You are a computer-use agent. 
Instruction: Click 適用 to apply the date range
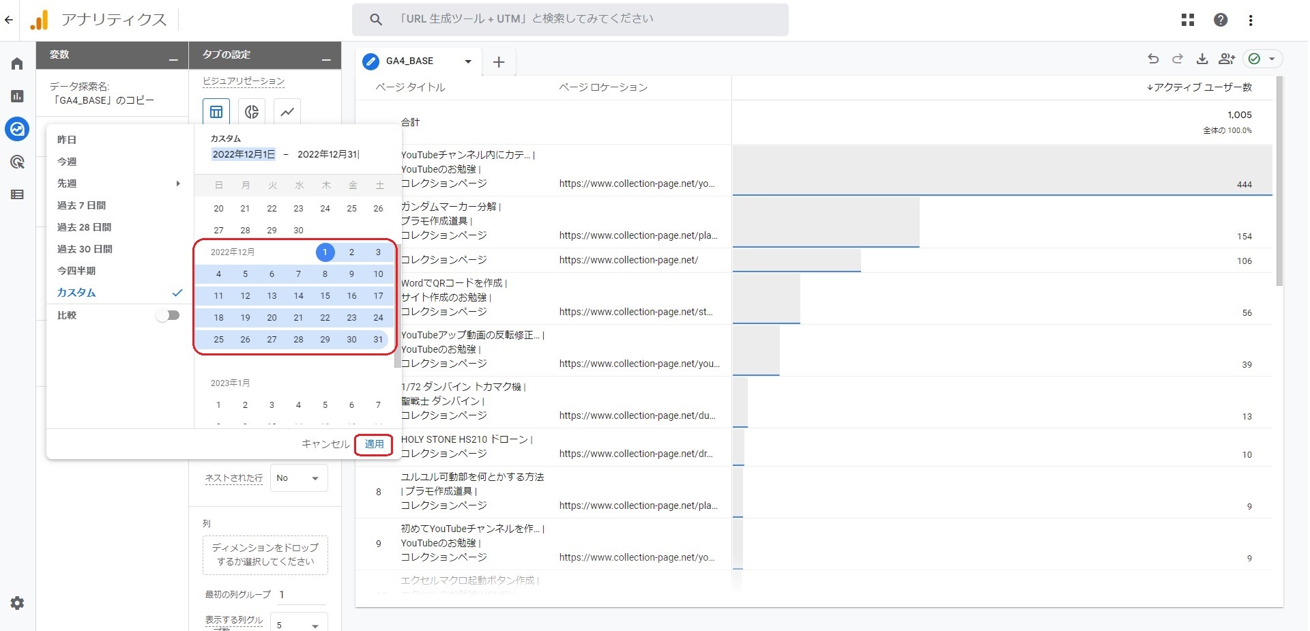(374, 444)
